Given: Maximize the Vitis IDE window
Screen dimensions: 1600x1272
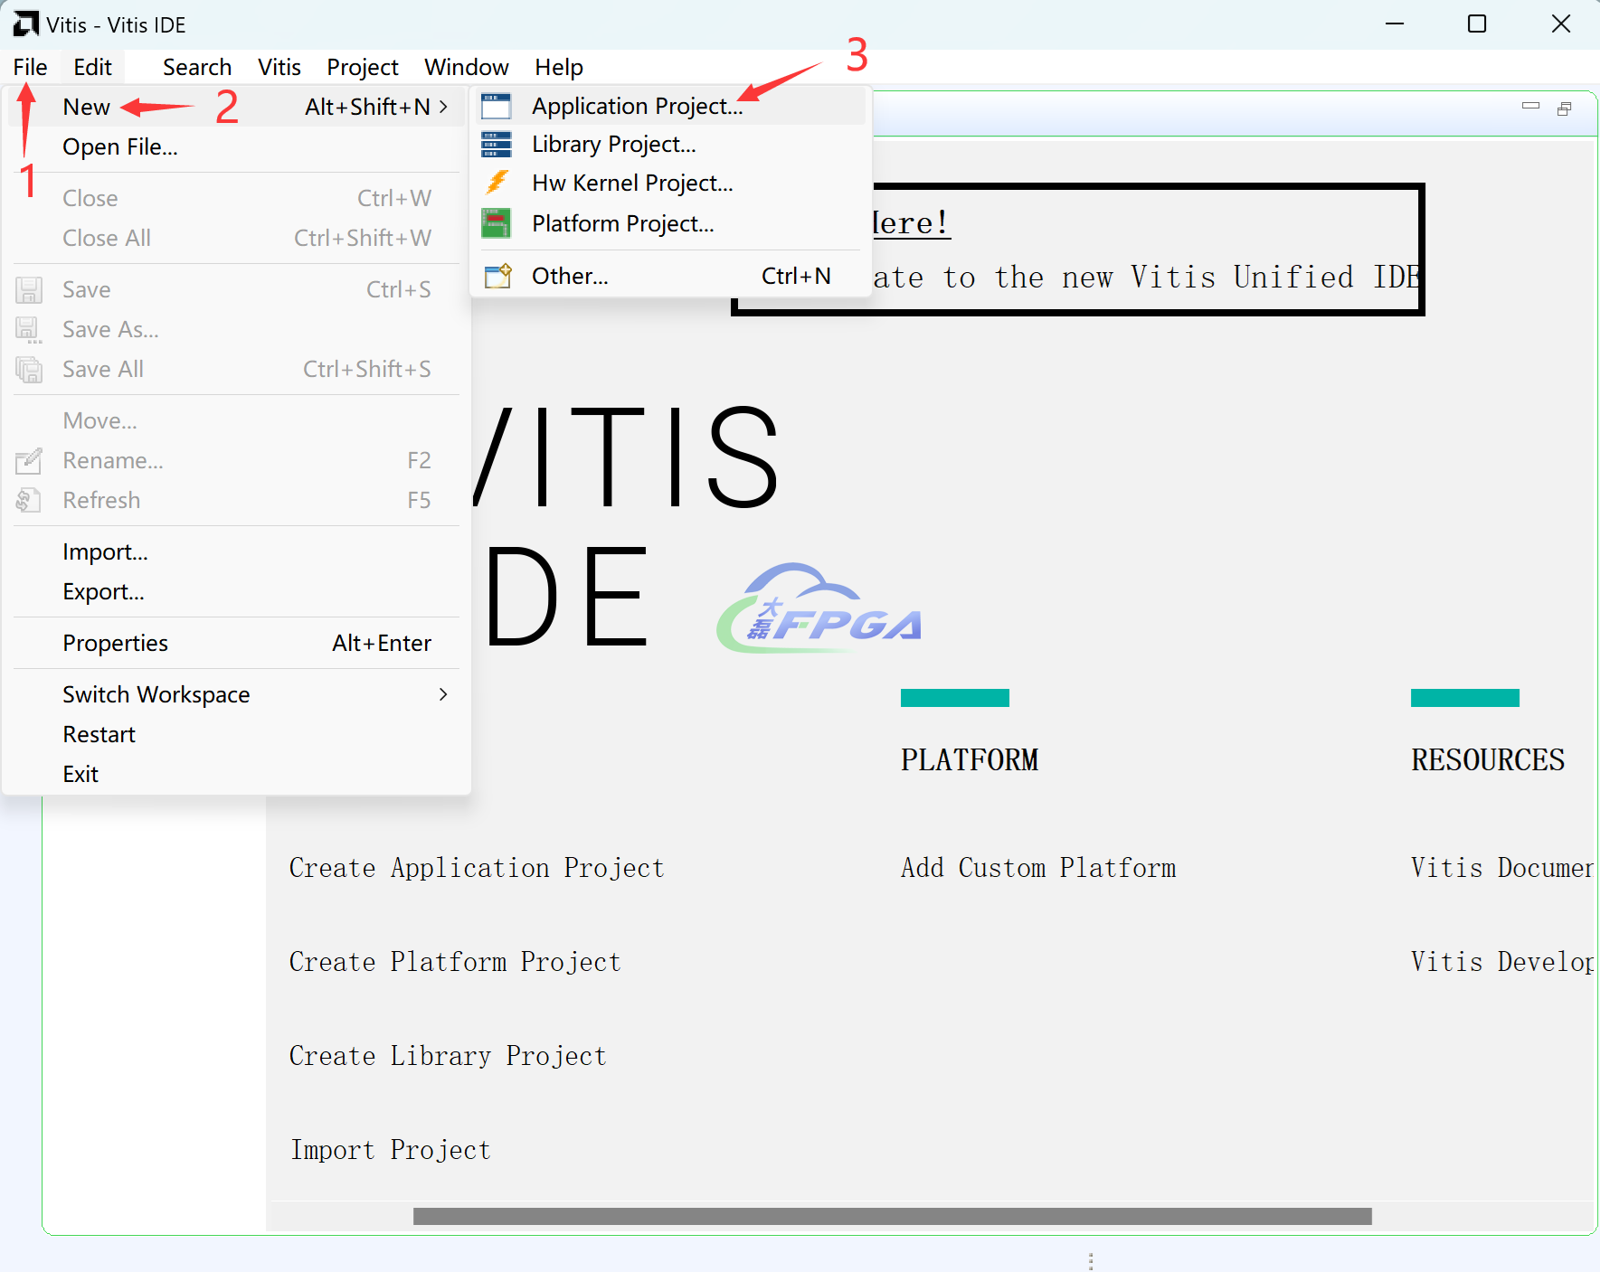Looking at the screenshot, I should click(x=1477, y=24).
